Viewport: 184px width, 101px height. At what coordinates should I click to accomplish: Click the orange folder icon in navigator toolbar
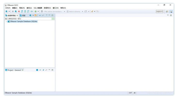click(x=36, y=15)
